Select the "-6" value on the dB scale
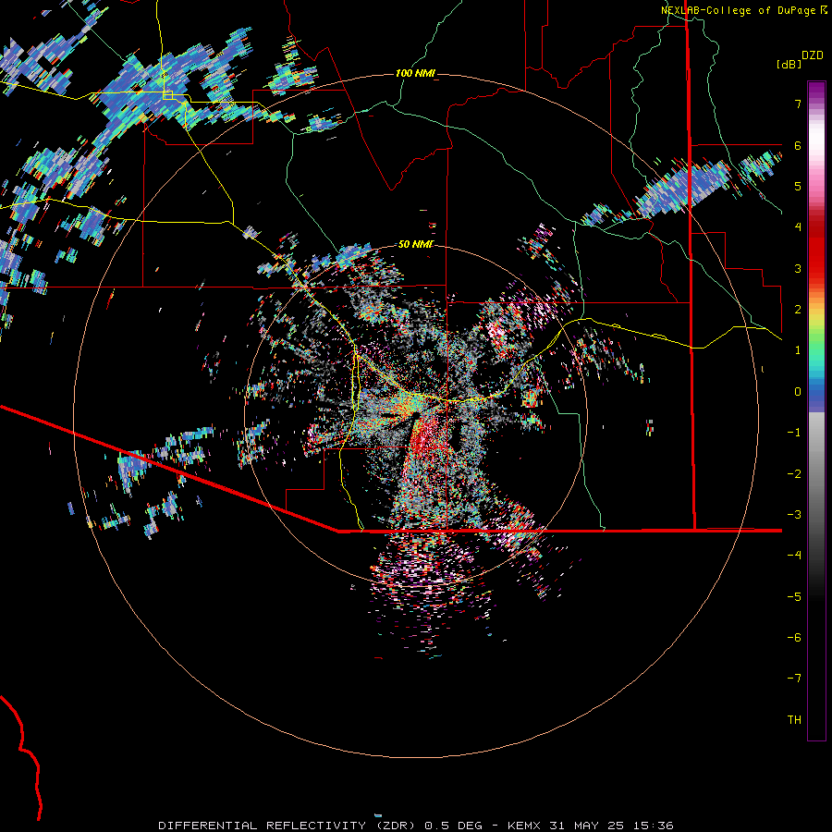This screenshot has width=832, height=832. (x=794, y=638)
